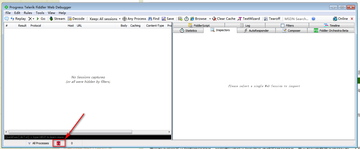Toggle the Decode option in toolbar
Screen dimensions: 360x149
[76, 19]
